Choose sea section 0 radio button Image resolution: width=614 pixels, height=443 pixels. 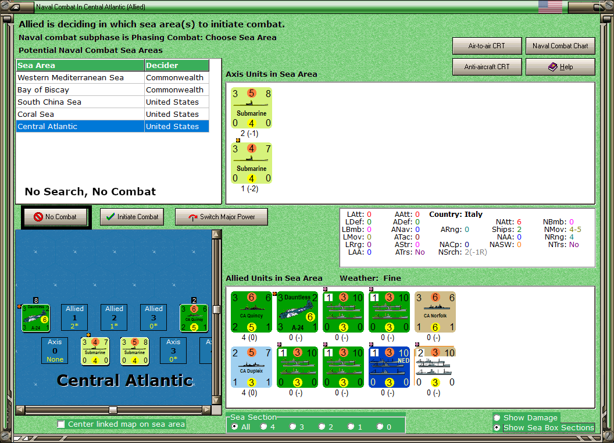click(380, 427)
